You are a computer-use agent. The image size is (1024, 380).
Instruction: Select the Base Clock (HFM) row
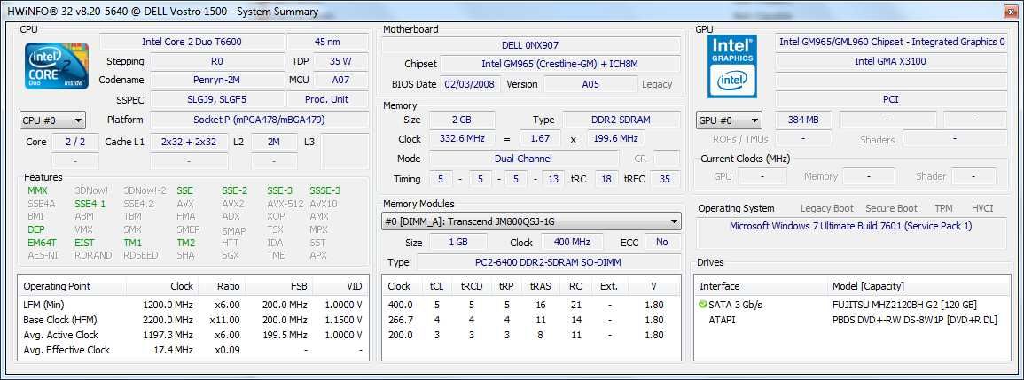point(192,320)
